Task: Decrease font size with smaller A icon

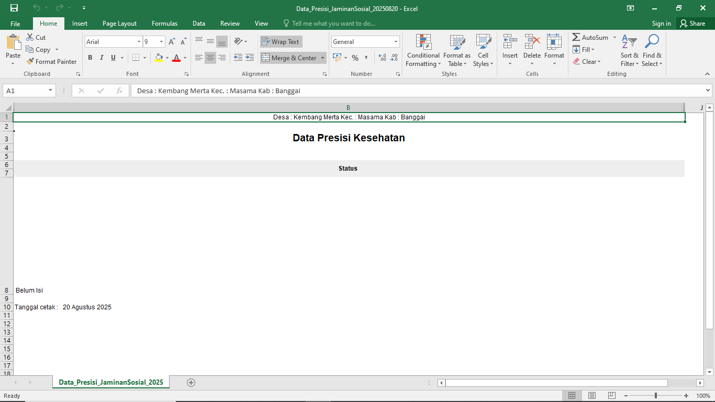Action: click(183, 42)
